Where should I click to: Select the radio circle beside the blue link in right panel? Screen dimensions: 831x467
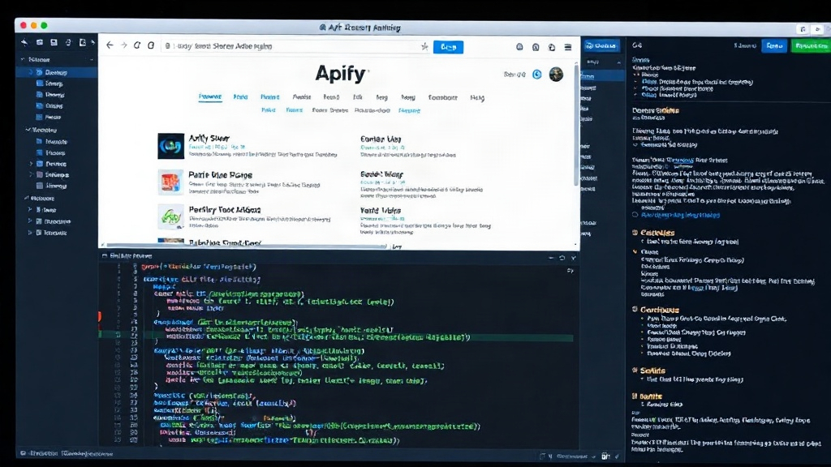coord(635,215)
